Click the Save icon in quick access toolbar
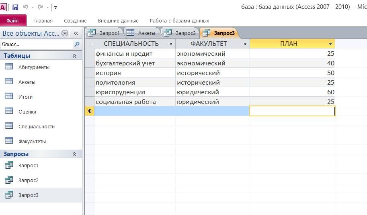367x215 pixels. click(x=15, y=7)
